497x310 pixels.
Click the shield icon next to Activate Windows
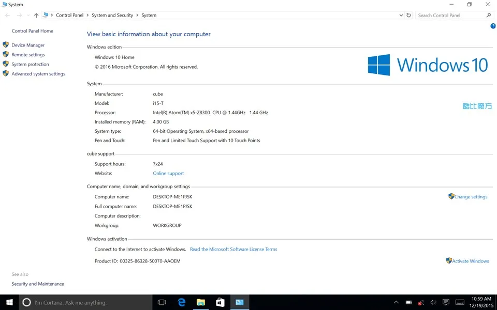click(x=449, y=260)
